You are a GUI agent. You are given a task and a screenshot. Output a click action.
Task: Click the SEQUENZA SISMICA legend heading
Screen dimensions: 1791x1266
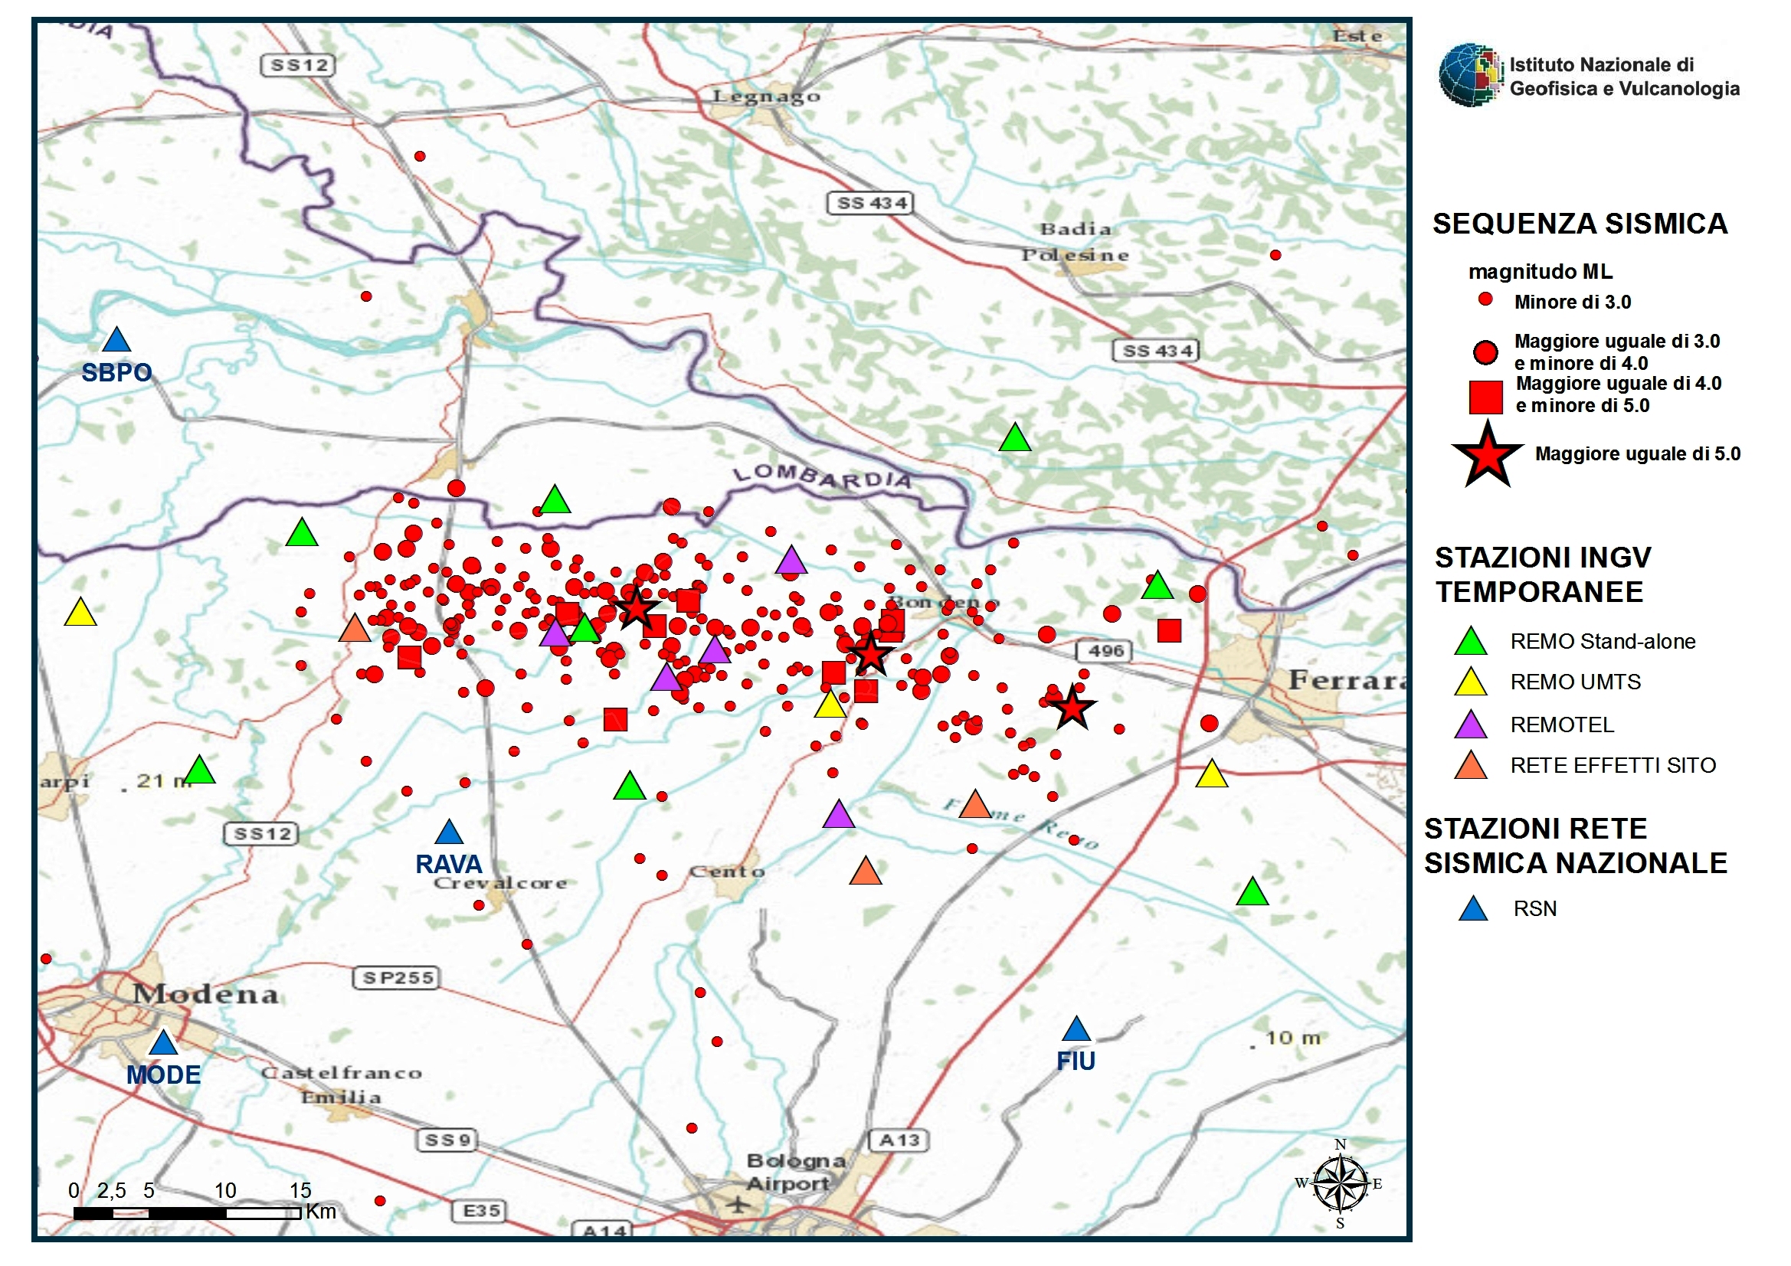coord(1580,224)
